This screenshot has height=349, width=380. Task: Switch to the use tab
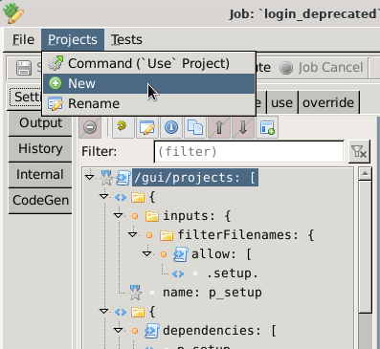(x=281, y=103)
